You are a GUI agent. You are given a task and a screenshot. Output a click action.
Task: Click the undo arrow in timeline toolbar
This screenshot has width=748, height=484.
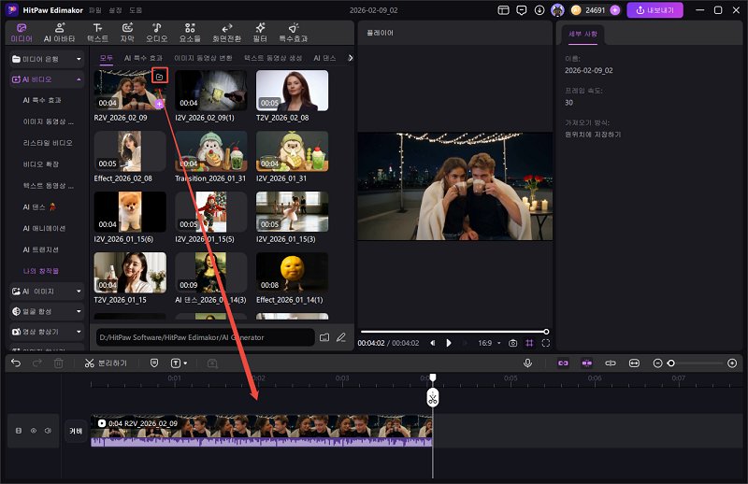(x=16, y=363)
